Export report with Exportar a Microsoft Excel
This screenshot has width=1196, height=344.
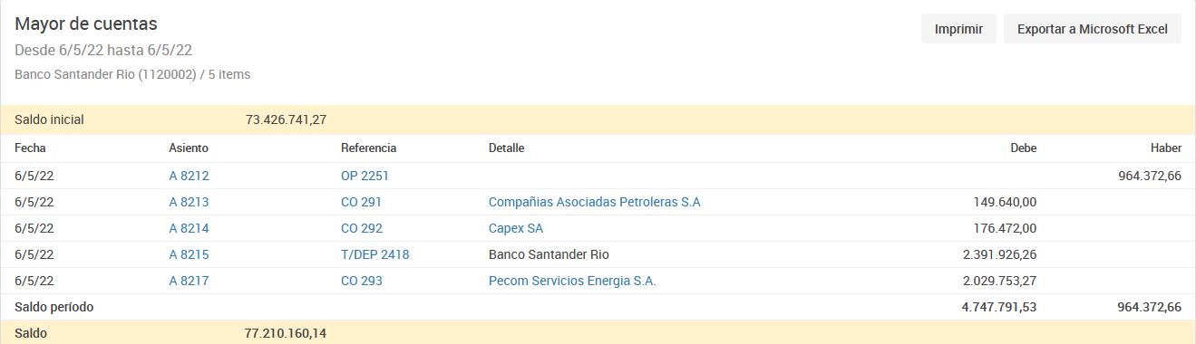click(1092, 29)
